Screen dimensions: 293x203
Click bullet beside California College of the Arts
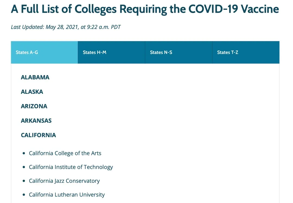pos(24,153)
